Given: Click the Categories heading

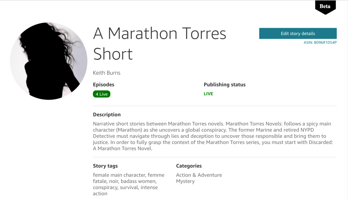Looking at the screenshot, I should tap(189, 166).
